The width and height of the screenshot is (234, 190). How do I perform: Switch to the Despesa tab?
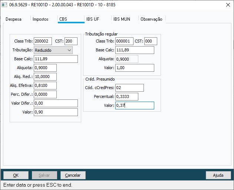coord(13,19)
